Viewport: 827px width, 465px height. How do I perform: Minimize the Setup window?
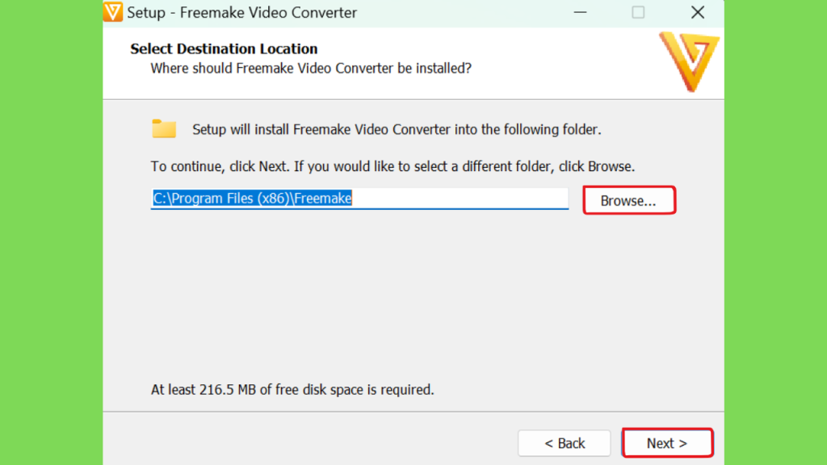click(580, 12)
